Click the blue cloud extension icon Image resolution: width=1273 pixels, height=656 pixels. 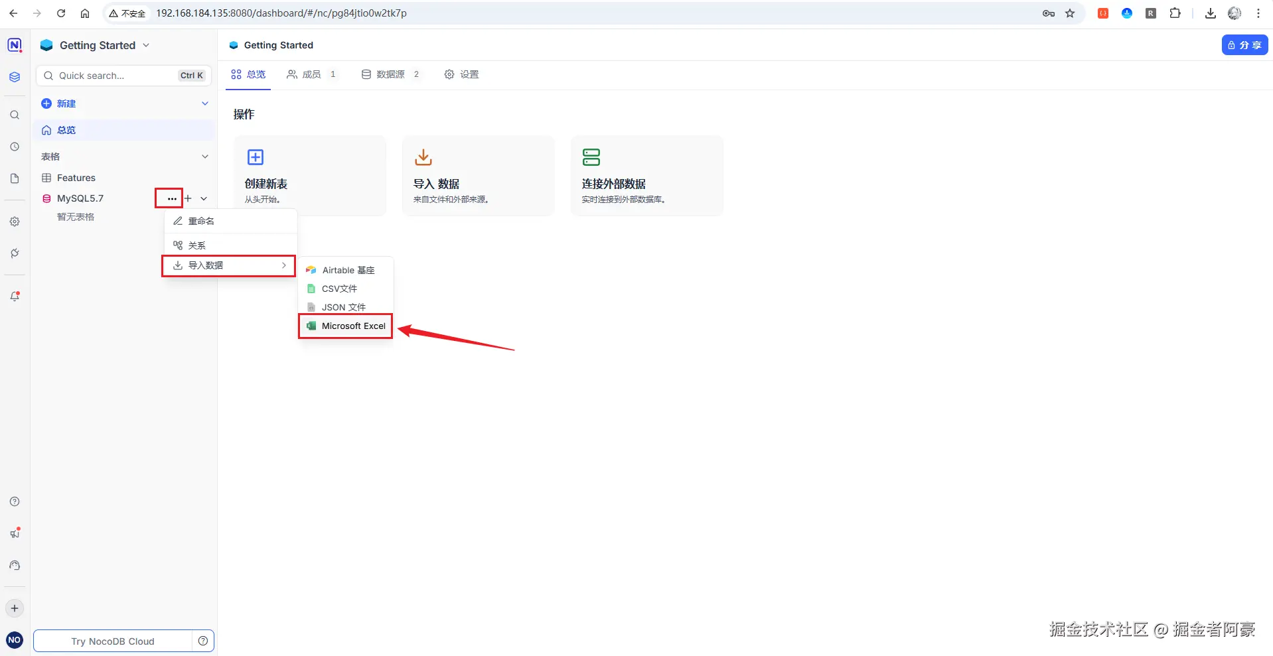click(1127, 13)
